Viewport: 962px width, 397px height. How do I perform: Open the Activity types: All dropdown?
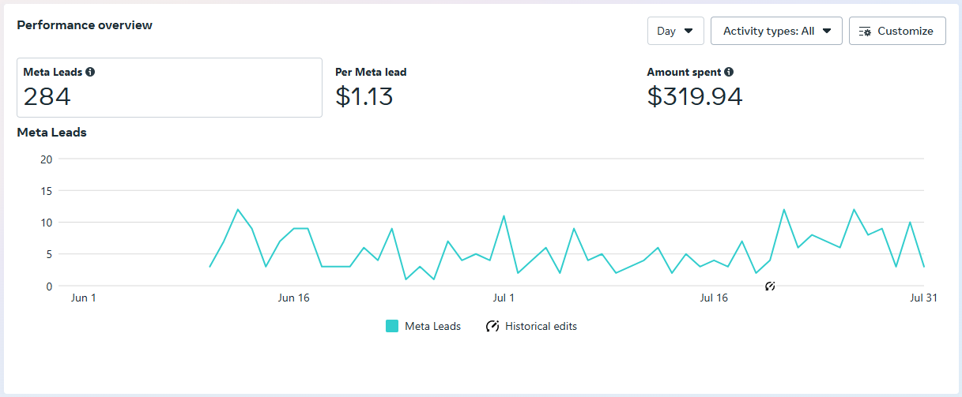click(x=776, y=31)
